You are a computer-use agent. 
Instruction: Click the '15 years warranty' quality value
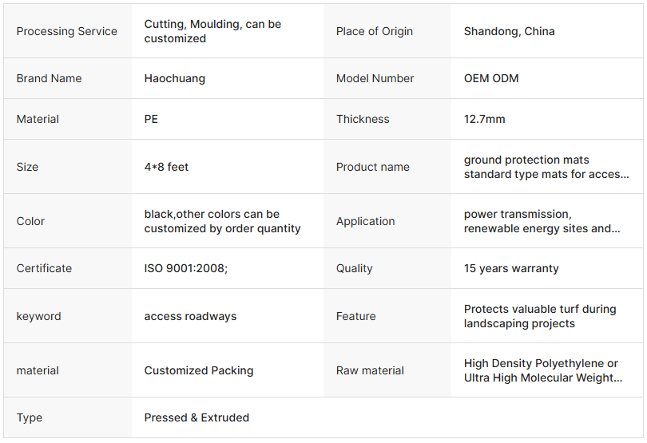click(511, 269)
